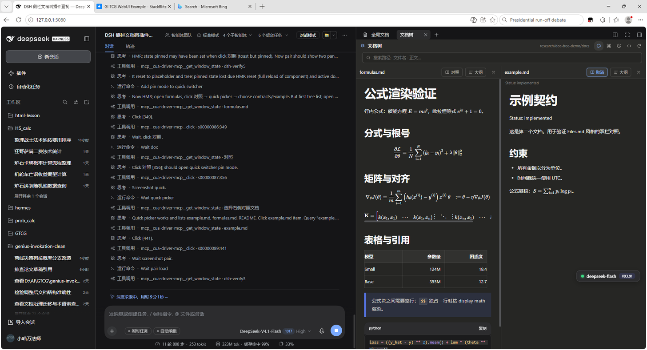The width and height of the screenshot is (647, 350).
Task: Click plus attachment icon in composer
Action: (x=112, y=331)
